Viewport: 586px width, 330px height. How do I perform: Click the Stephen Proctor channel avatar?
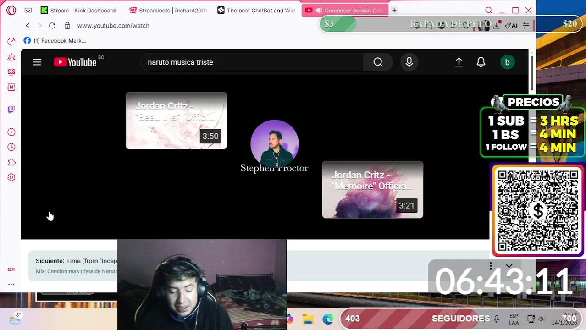275,143
